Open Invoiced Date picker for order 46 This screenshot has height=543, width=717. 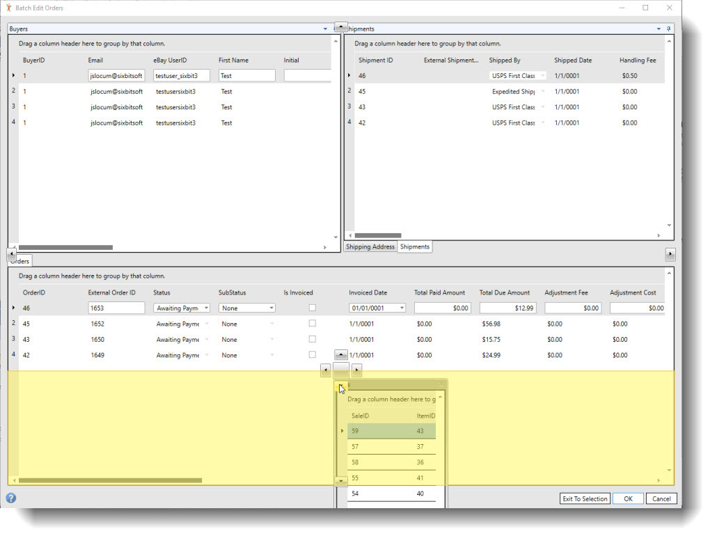point(402,308)
